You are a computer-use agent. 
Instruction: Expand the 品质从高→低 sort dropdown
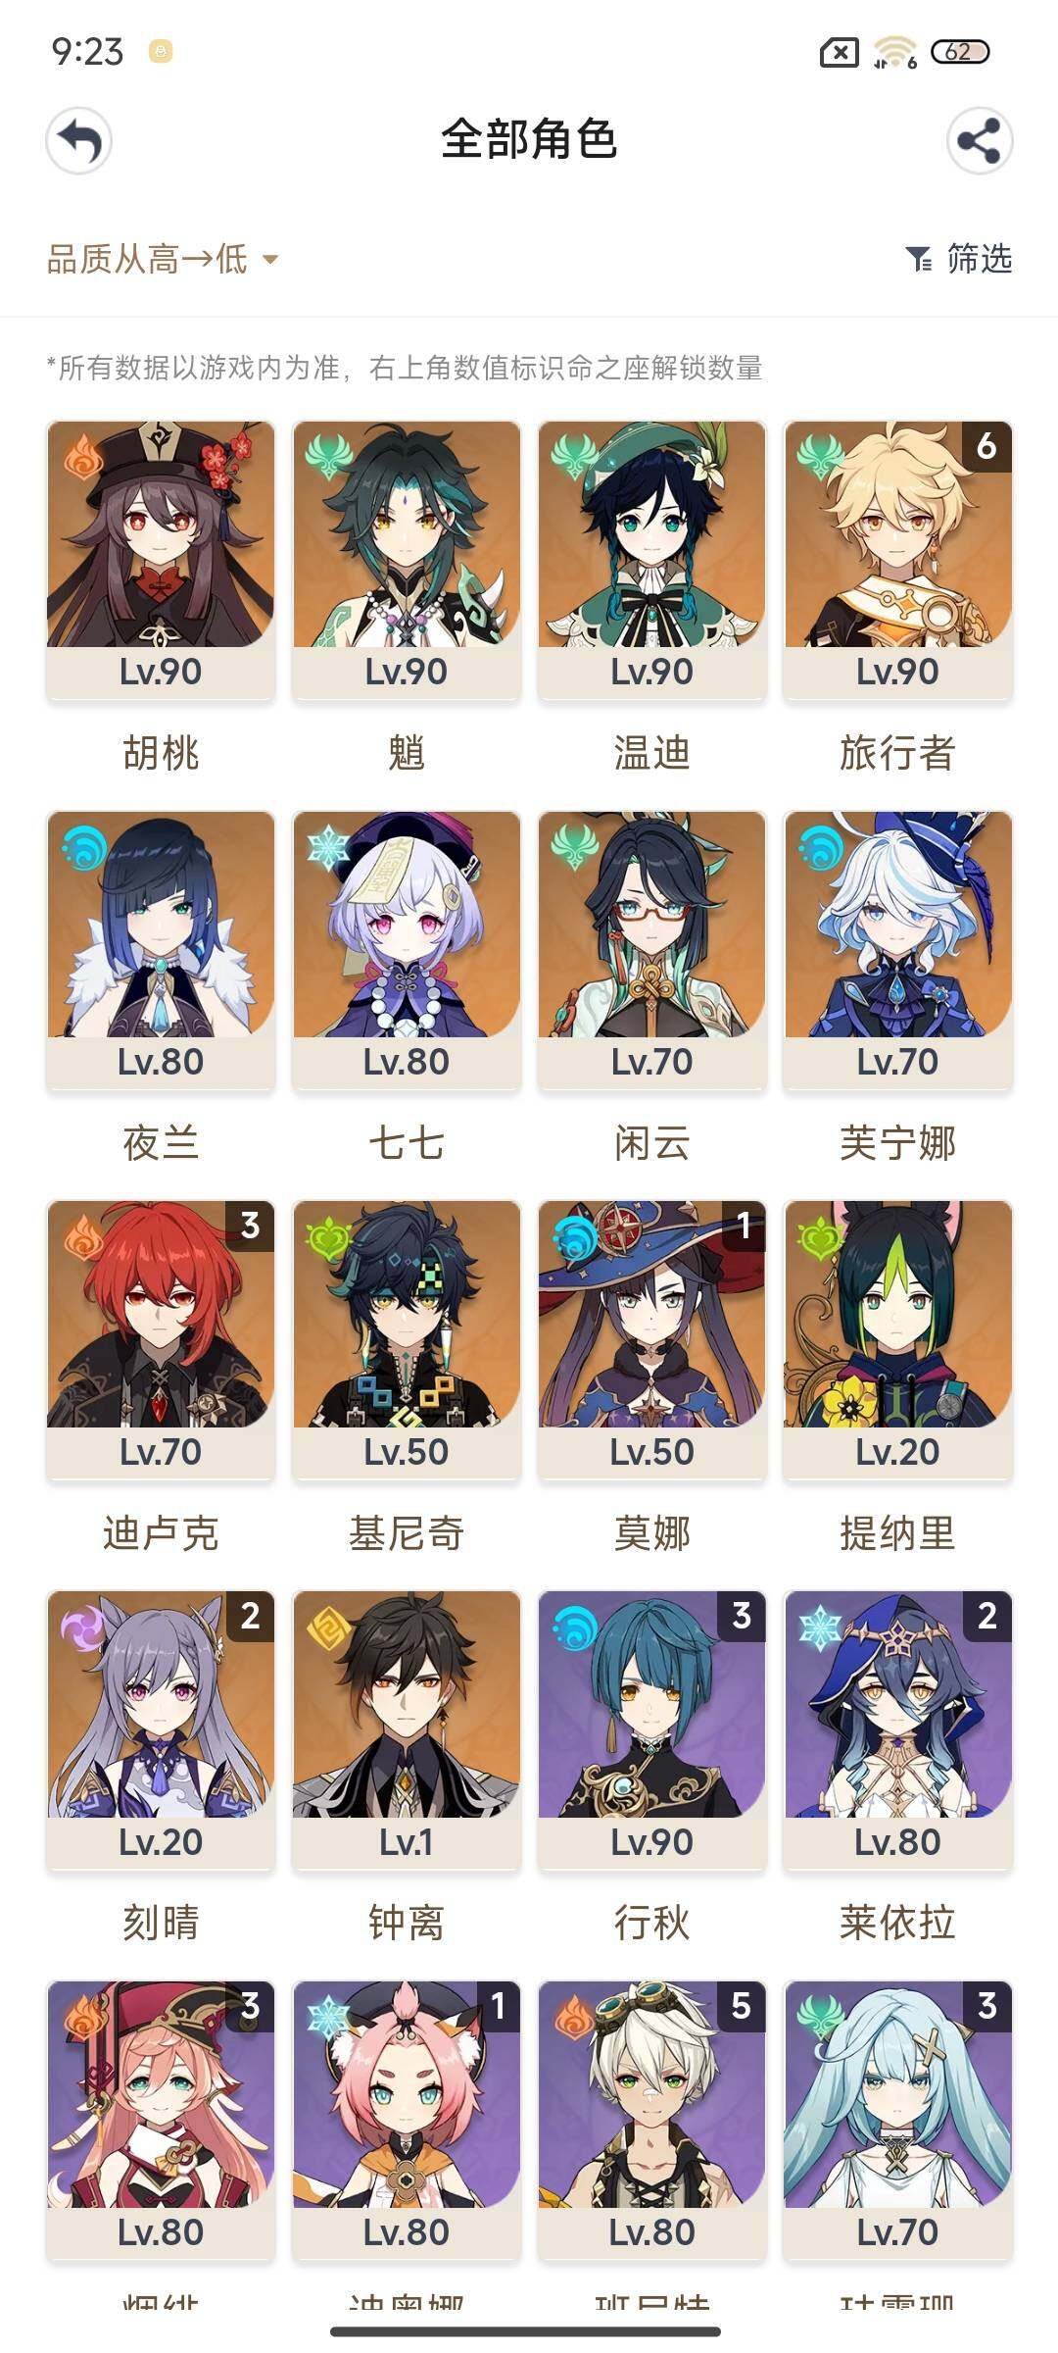tap(163, 259)
